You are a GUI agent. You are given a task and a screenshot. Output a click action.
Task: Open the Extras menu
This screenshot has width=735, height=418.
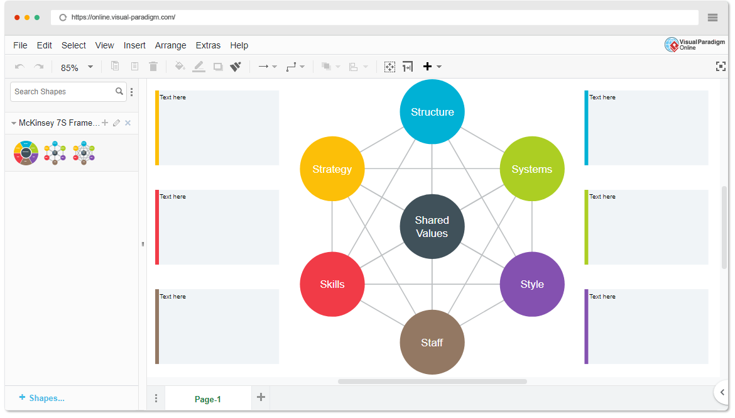[208, 45]
